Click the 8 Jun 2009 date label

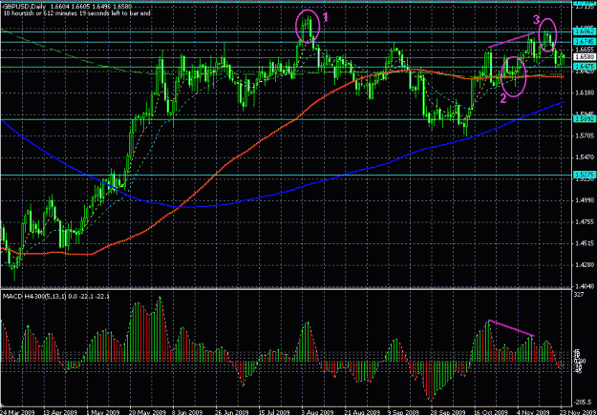tap(186, 412)
